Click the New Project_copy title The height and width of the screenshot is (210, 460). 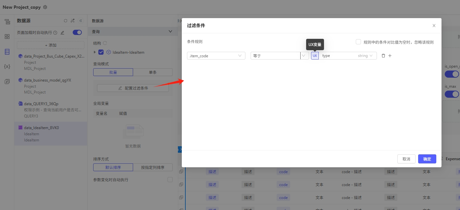(x=22, y=7)
